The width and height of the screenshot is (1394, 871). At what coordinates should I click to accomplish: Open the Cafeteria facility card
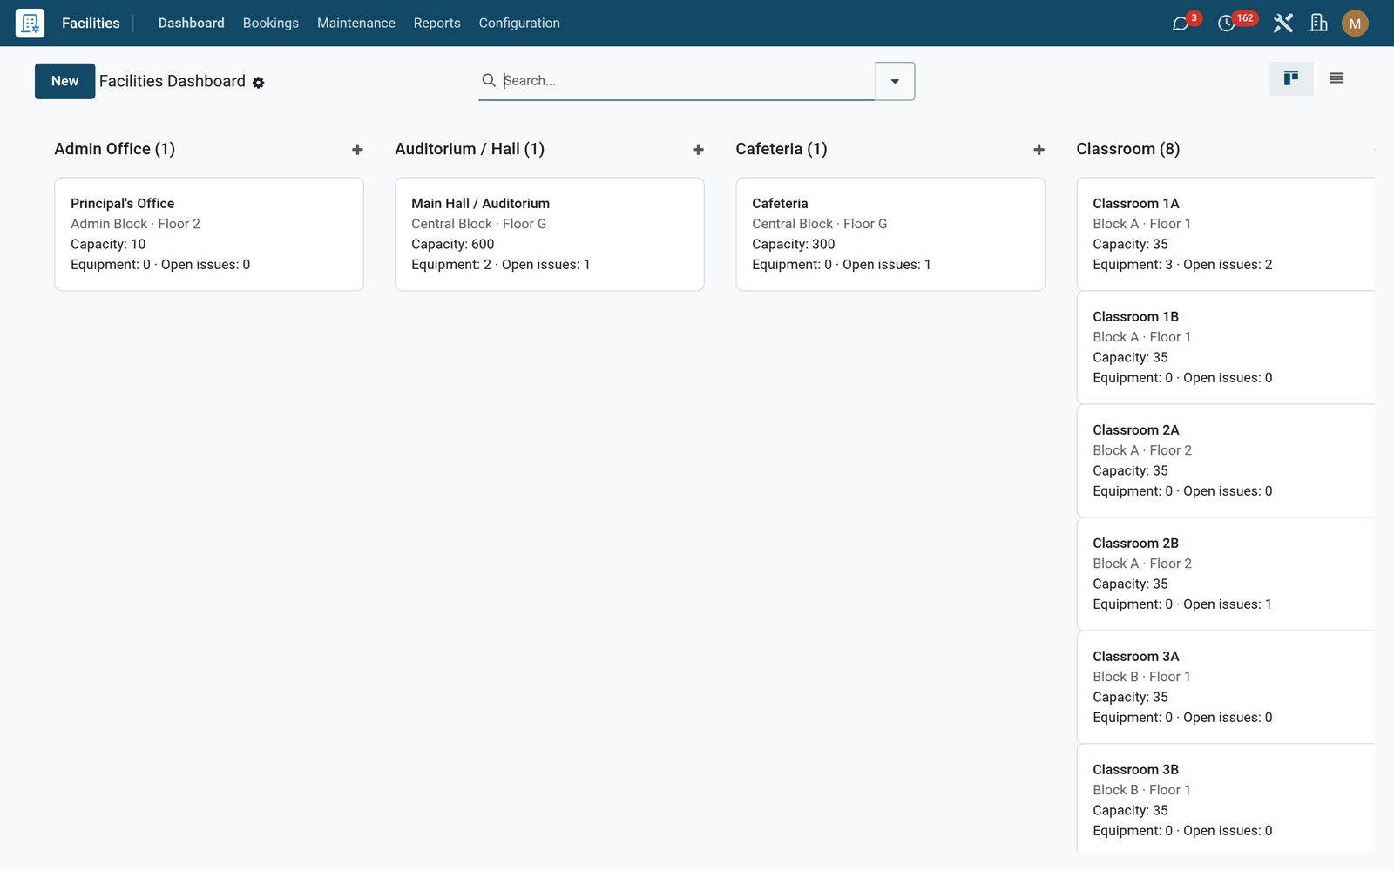click(890, 234)
